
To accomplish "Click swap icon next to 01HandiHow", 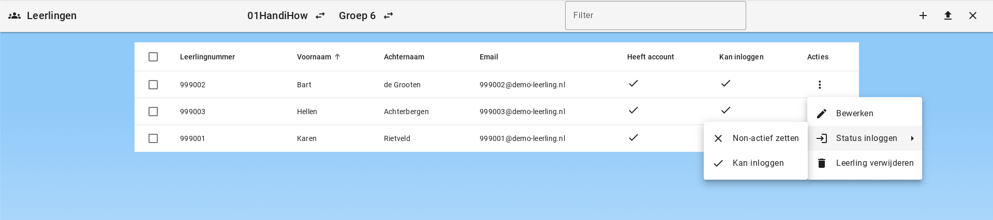I will click(x=320, y=15).
